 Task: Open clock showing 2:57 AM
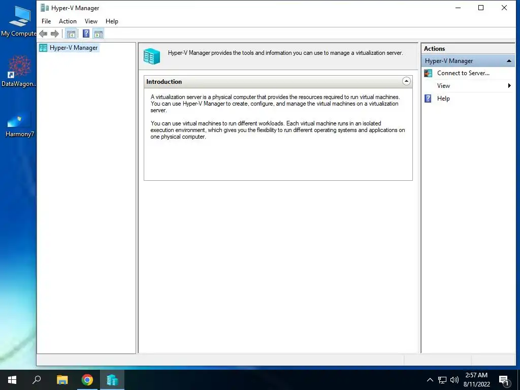476,380
